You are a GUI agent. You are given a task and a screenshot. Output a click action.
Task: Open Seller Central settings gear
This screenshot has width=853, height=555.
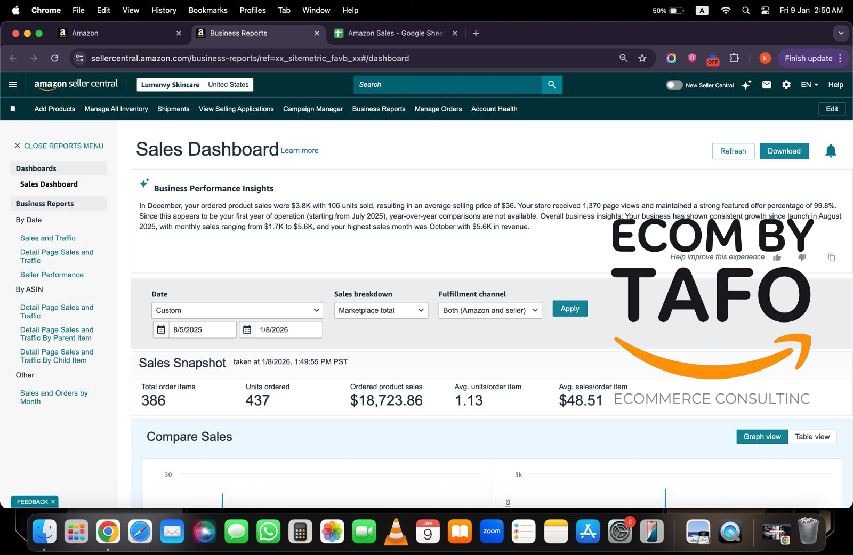(x=786, y=85)
